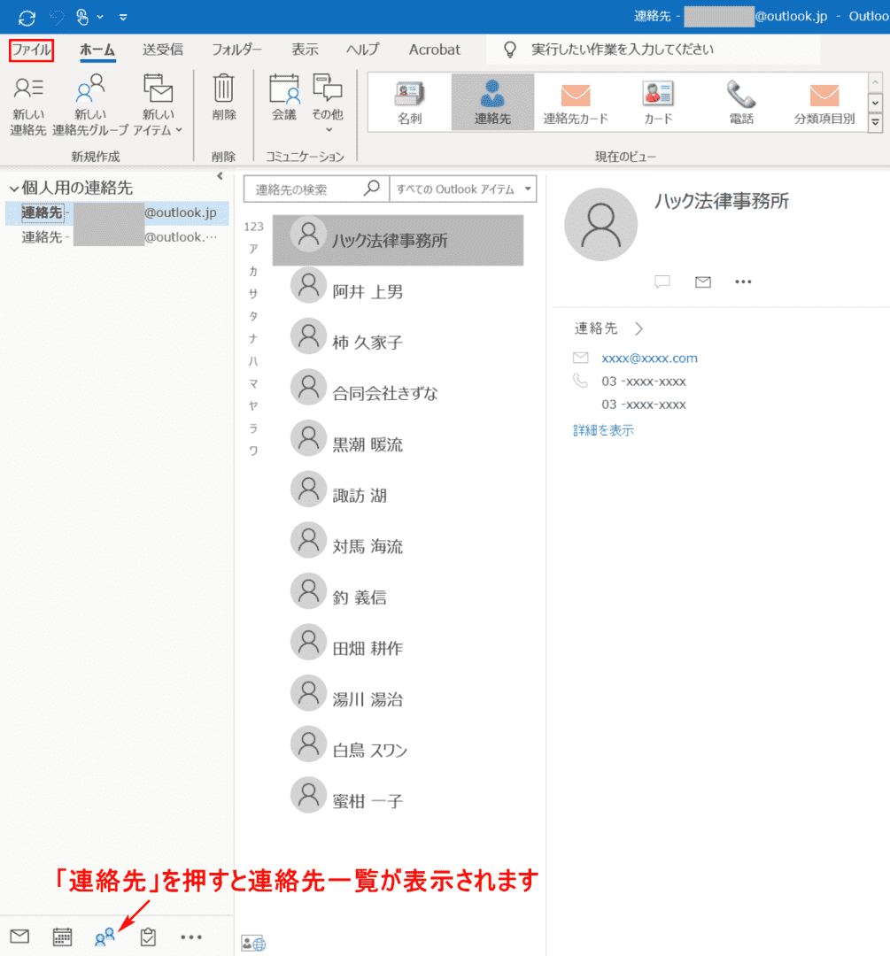Switch to the 表示 tab
This screenshot has width=890, height=956.
[x=305, y=50]
